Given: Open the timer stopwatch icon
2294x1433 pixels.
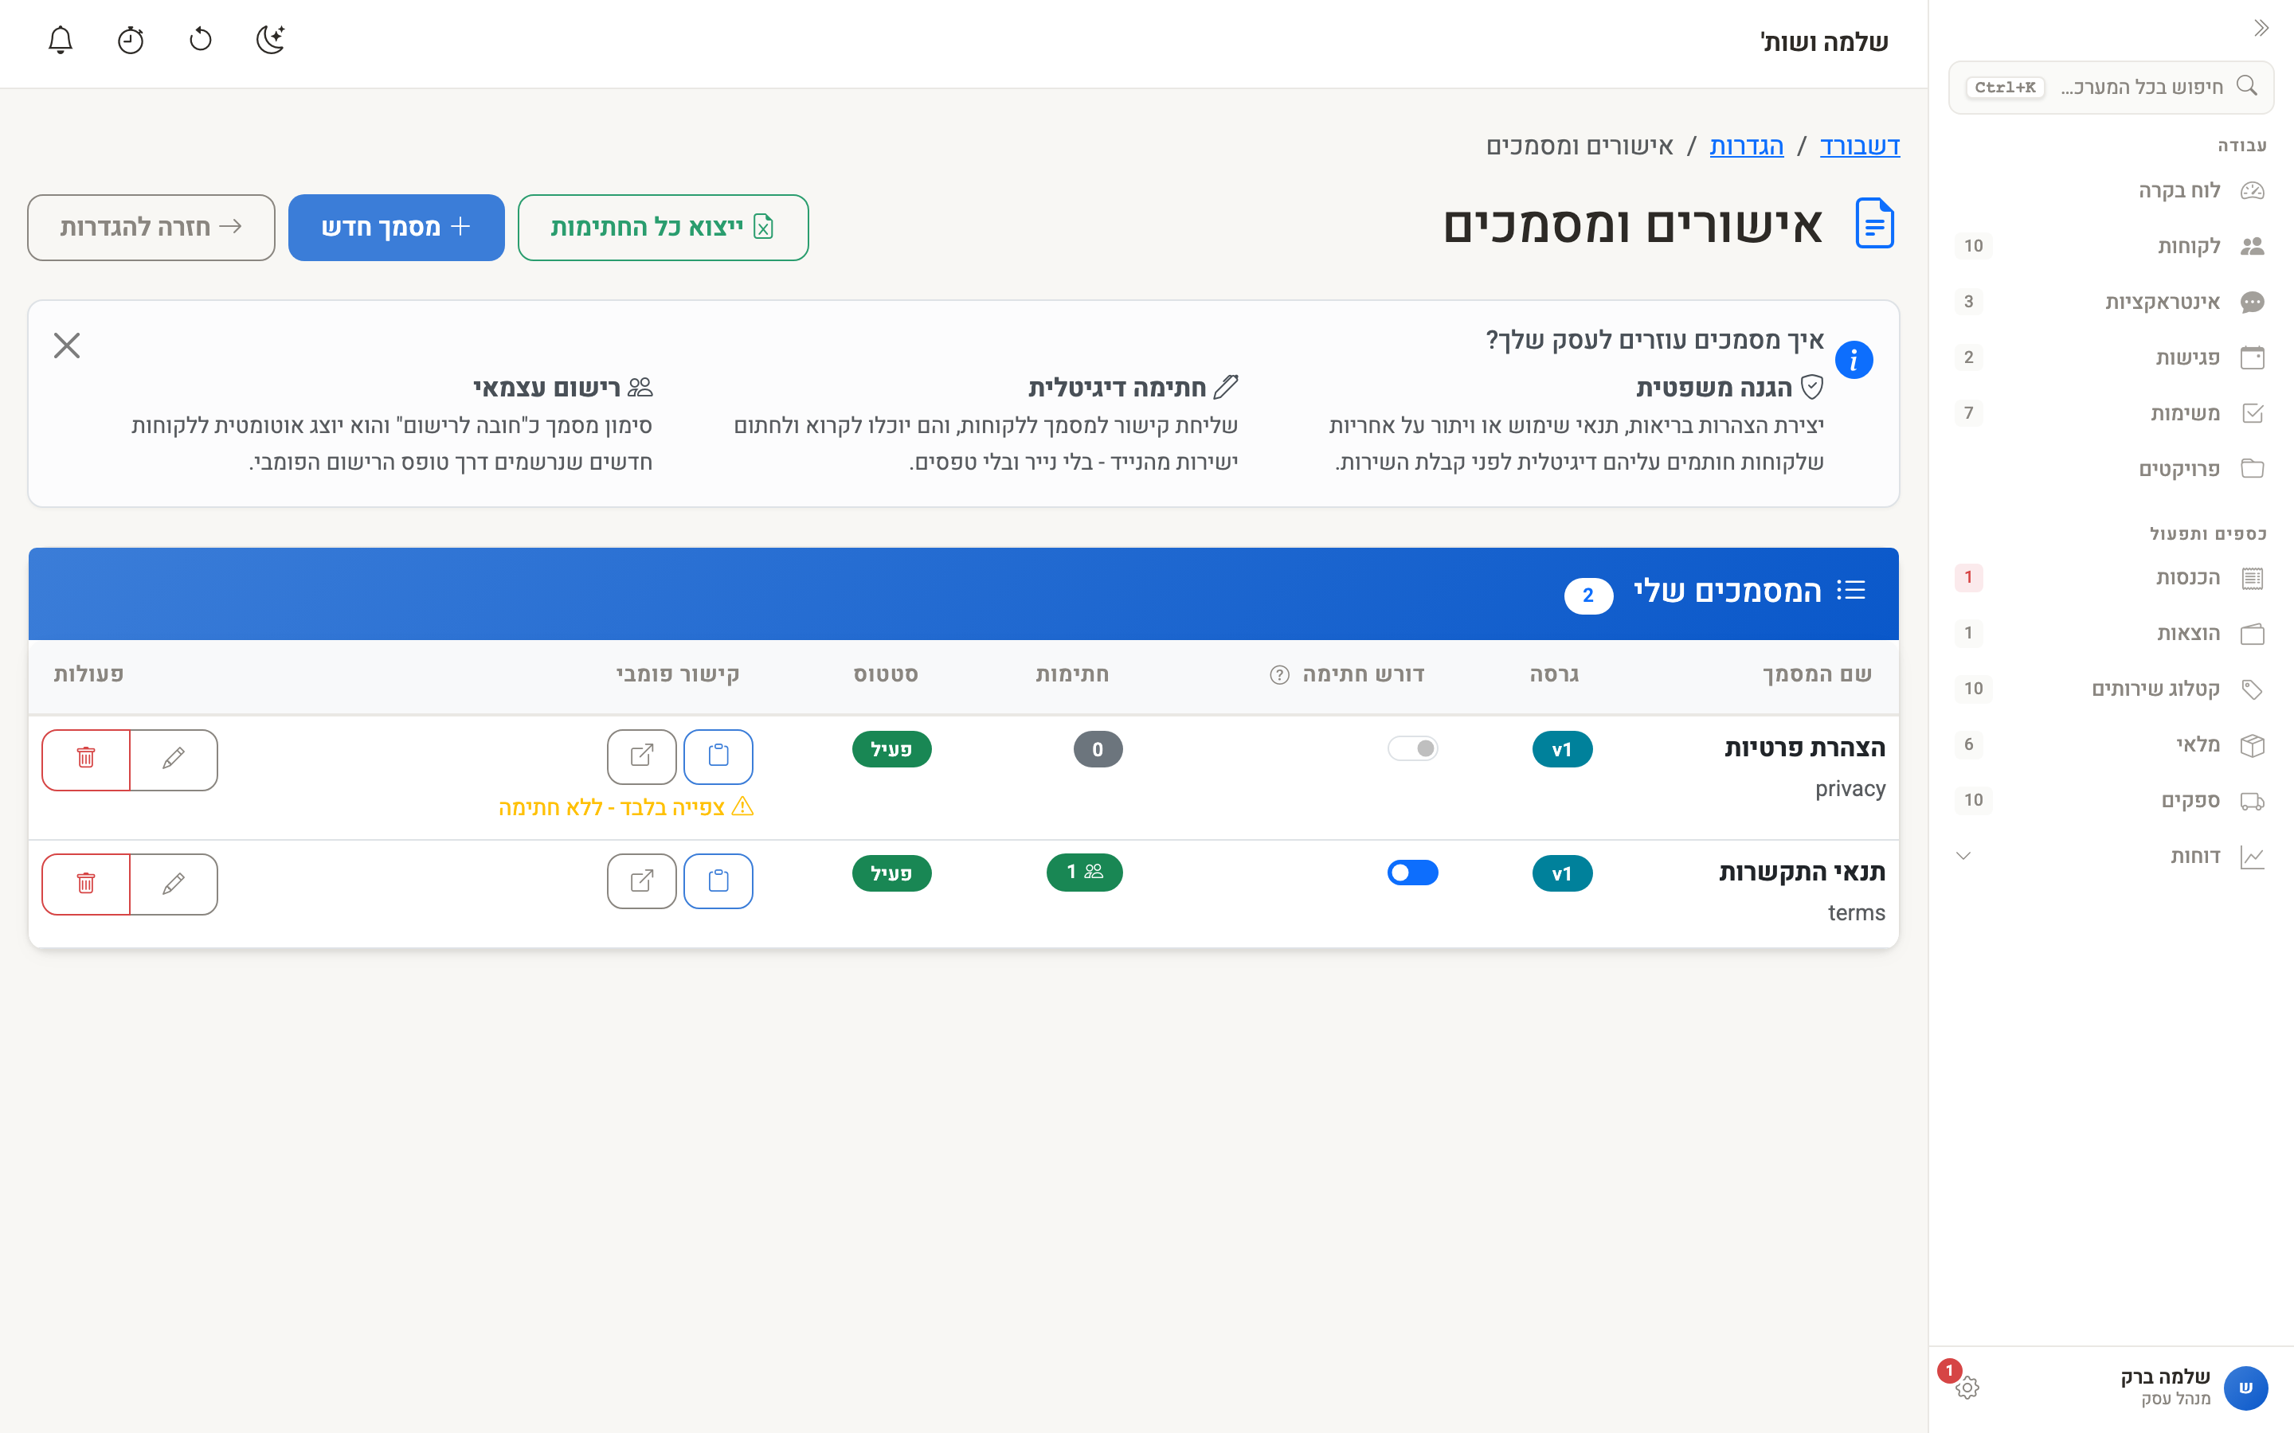Looking at the screenshot, I should [131, 40].
